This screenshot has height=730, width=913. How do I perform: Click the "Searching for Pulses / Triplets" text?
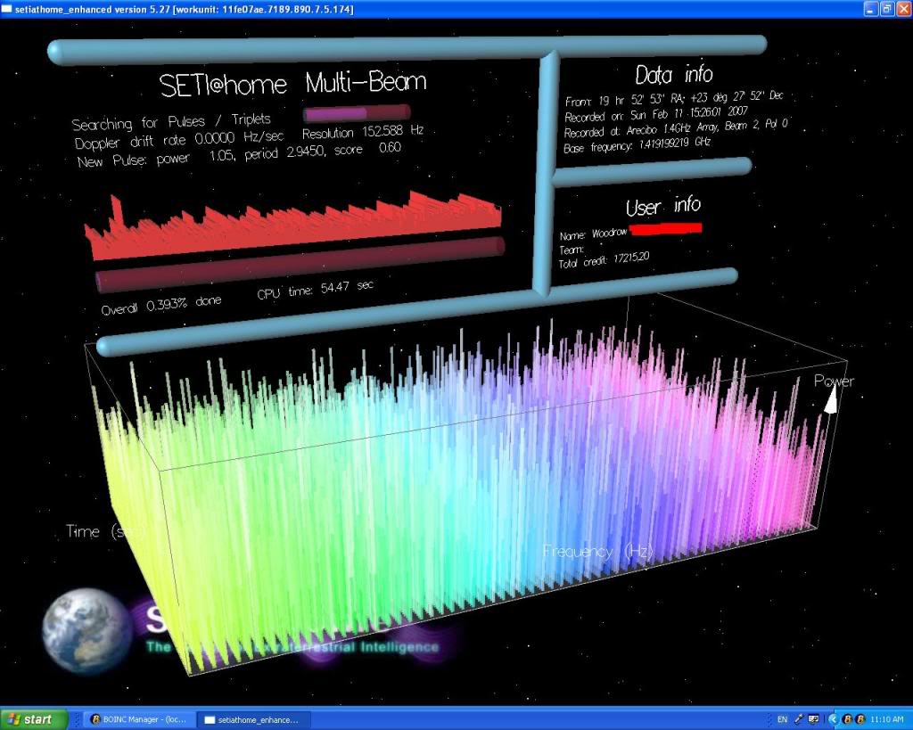[171, 121]
